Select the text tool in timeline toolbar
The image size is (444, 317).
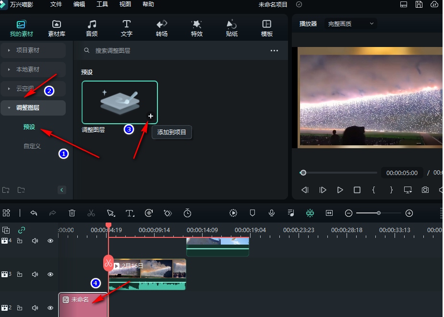click(130, 213)
